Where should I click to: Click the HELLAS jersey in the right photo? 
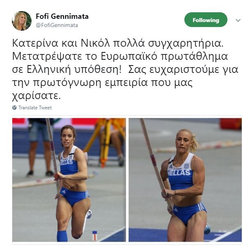pos(180,172)
